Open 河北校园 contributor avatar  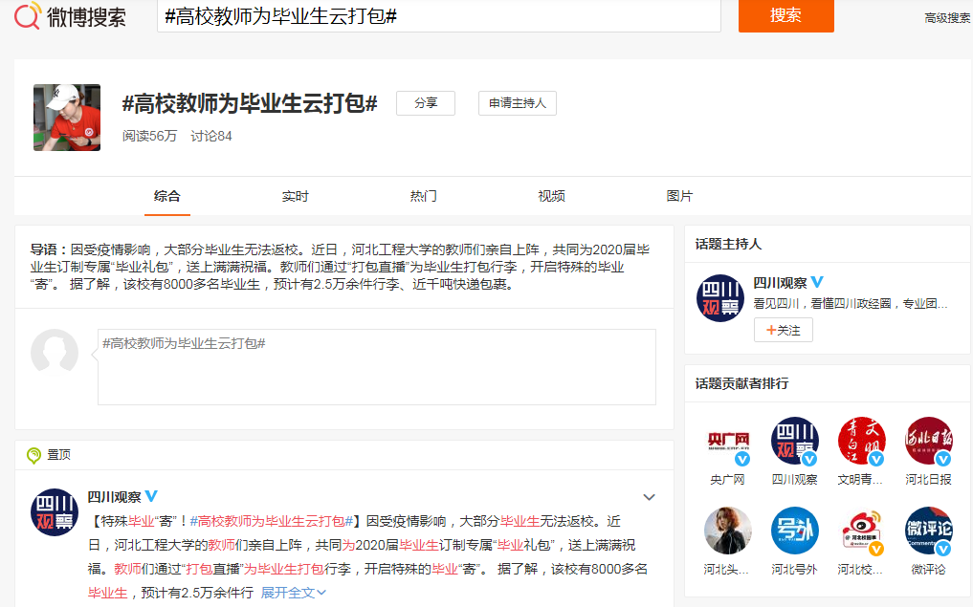[x=861, y=531]
